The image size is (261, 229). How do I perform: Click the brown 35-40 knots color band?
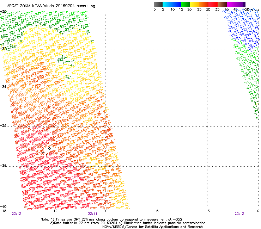[x=222, y=4]
